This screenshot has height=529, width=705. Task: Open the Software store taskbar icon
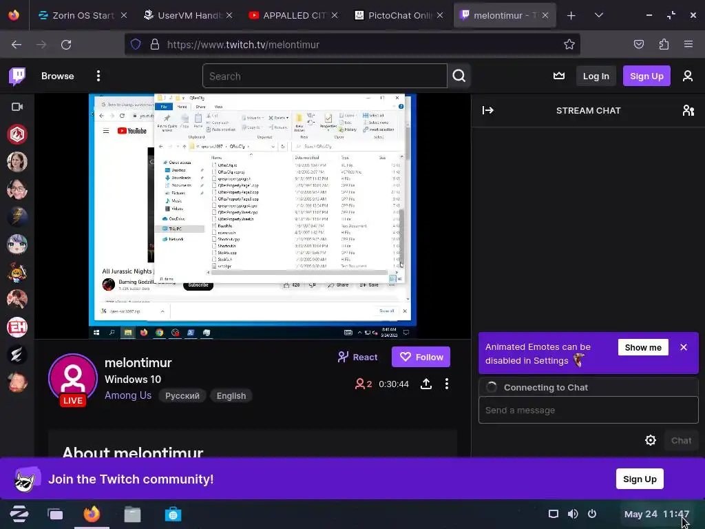click(173, 514)
